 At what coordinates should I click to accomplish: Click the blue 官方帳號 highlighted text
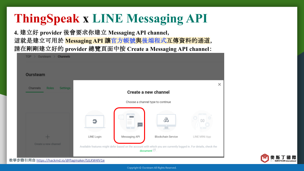point(123,41)
